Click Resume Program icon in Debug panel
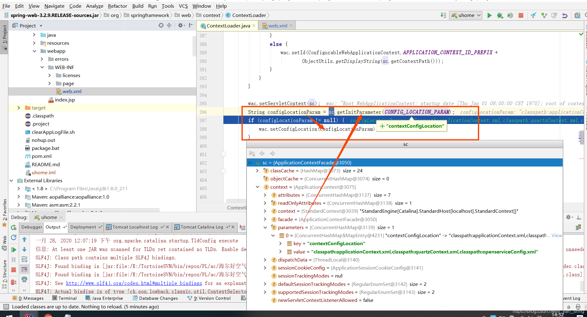The image size is (587, 317). (14, 249)
